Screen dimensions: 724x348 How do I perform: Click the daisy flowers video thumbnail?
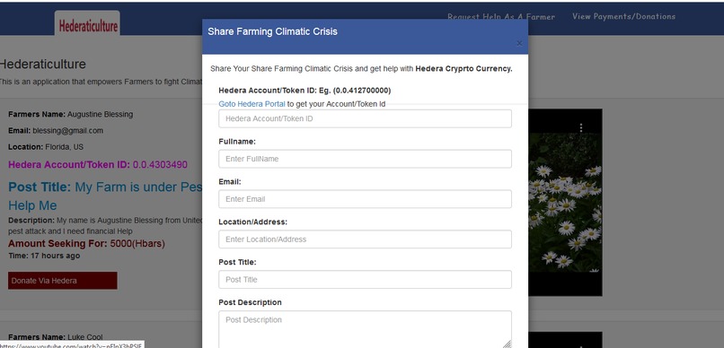click(x=565, y=202)
